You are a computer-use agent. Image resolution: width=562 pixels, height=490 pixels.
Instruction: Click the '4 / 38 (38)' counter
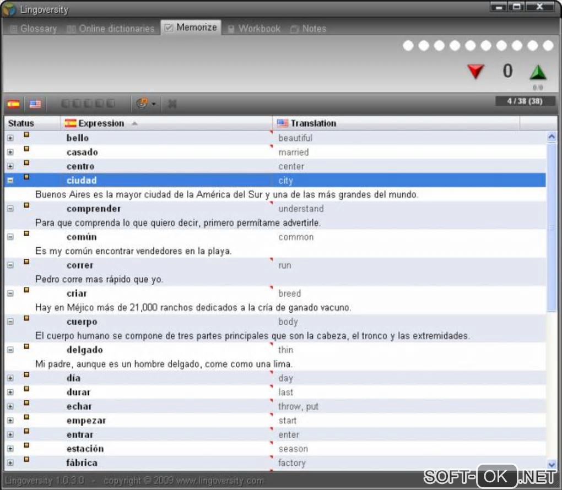pos(525,101)
